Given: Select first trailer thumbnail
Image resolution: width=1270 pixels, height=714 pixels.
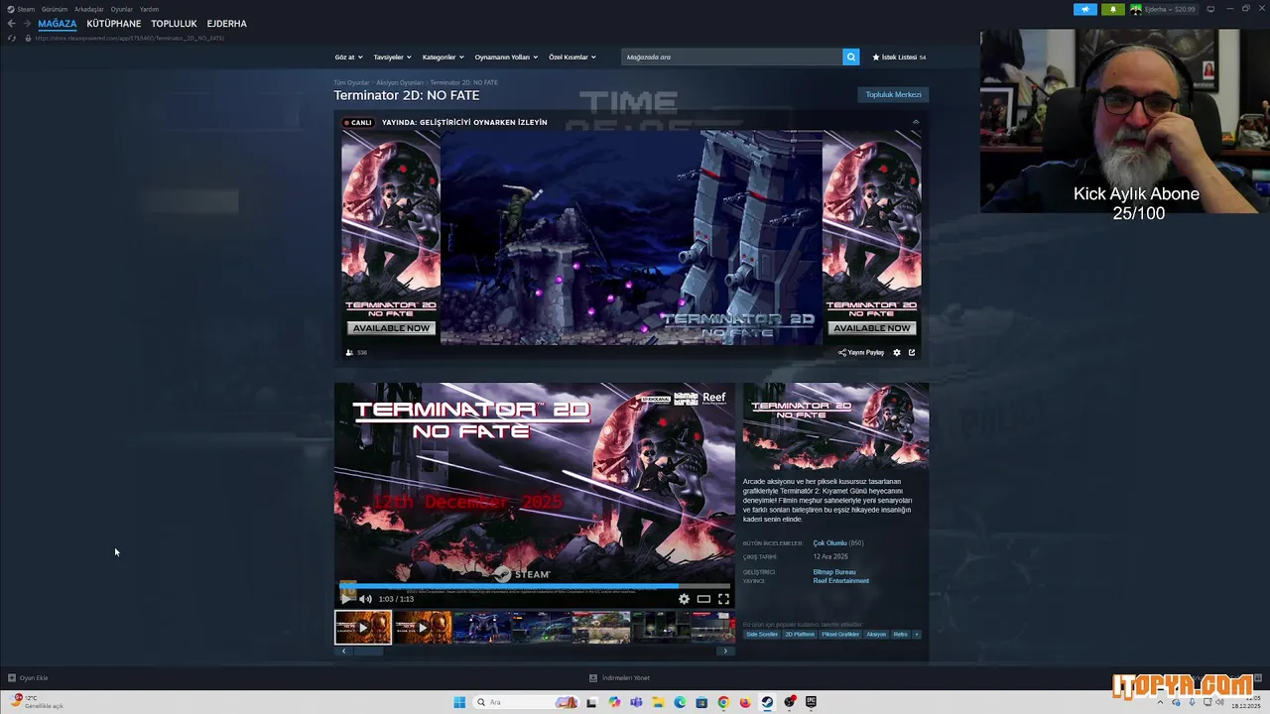Looking at the screenshot, I should 363,628.
